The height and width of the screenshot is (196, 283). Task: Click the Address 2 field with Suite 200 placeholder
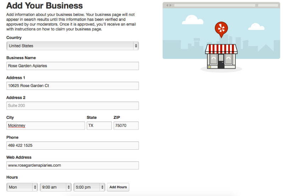pos(72,105)
